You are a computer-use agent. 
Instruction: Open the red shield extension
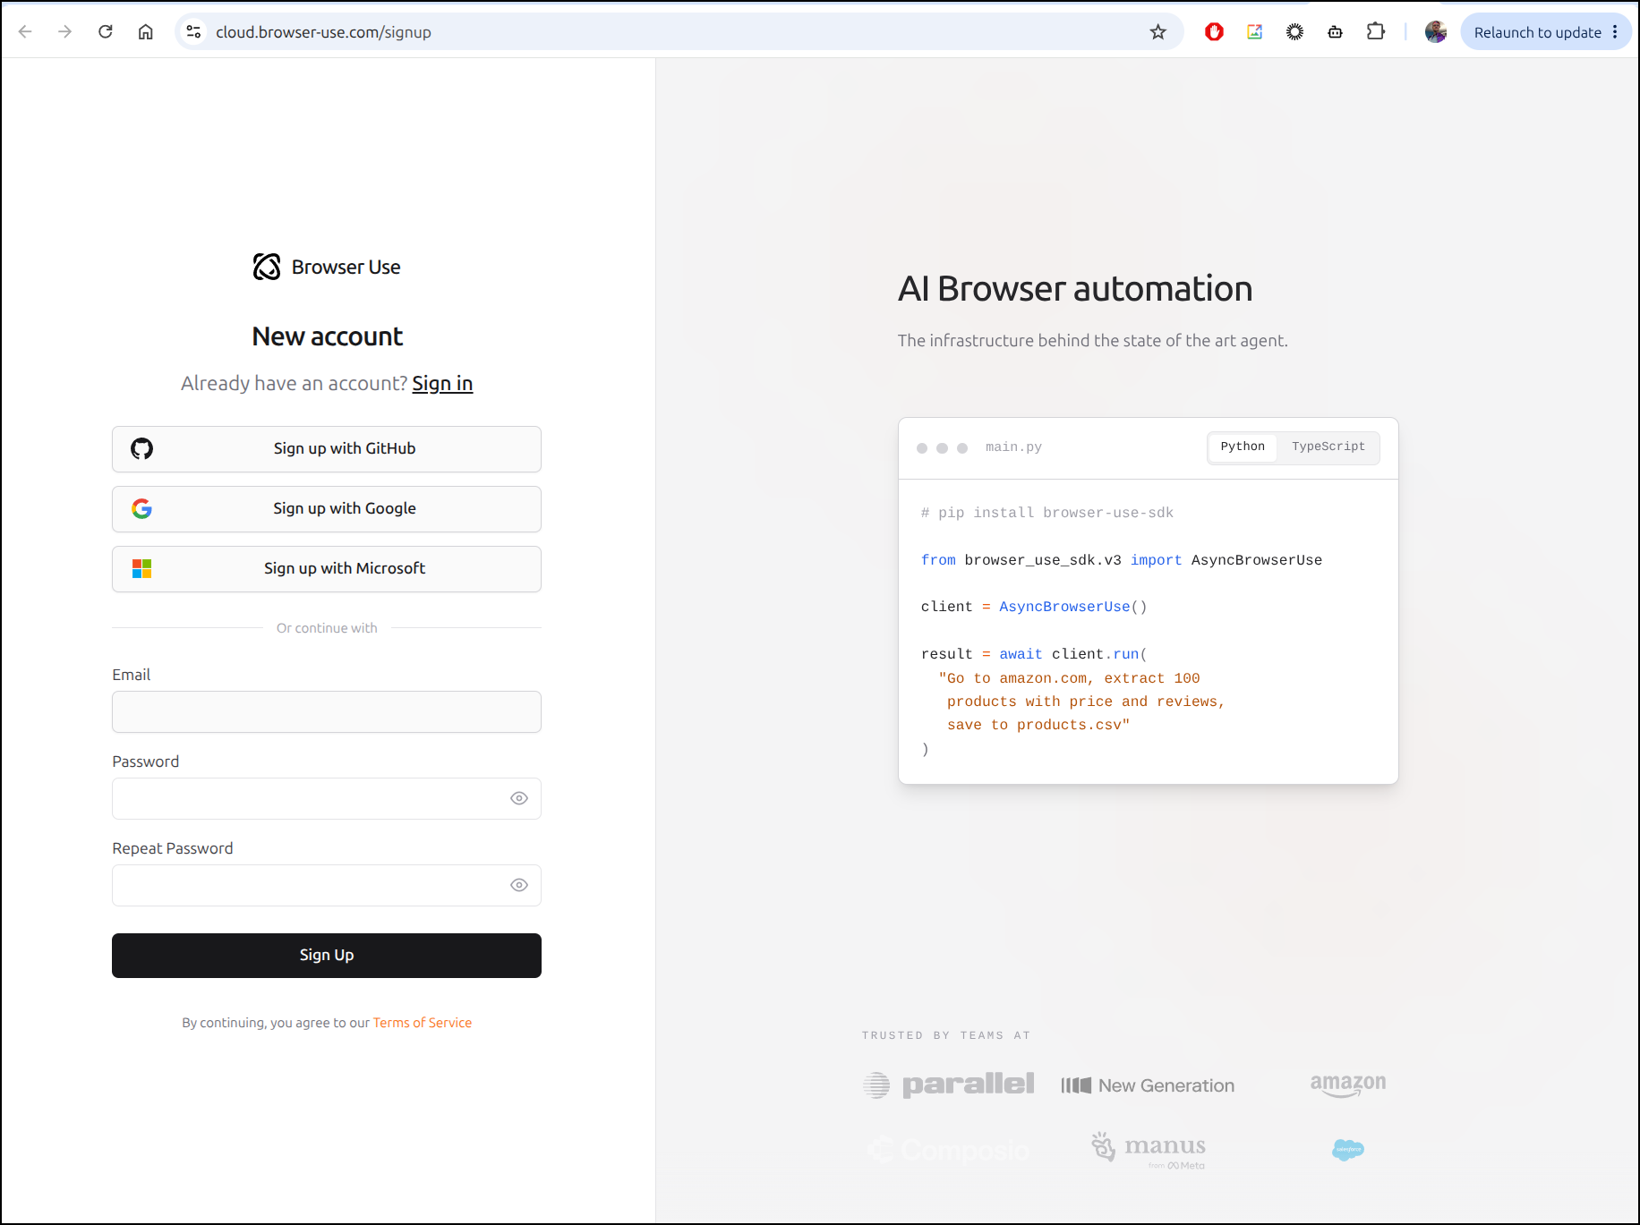pyautogui.click(x=1214, y=32)
